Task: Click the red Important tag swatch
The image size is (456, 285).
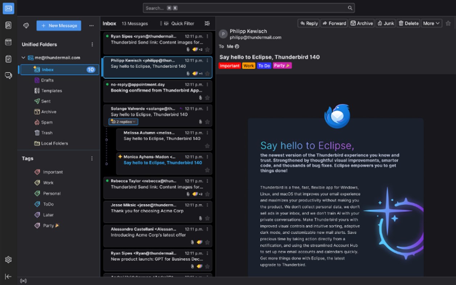Action: point(229,66)
